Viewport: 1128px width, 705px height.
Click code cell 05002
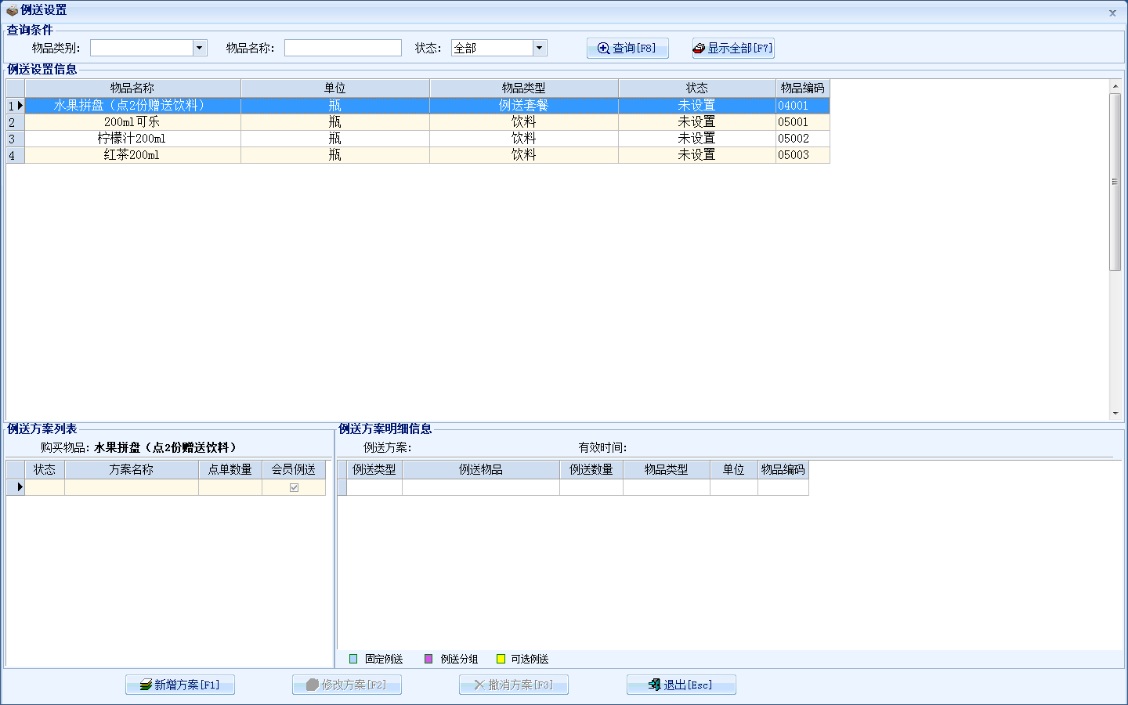803,138
